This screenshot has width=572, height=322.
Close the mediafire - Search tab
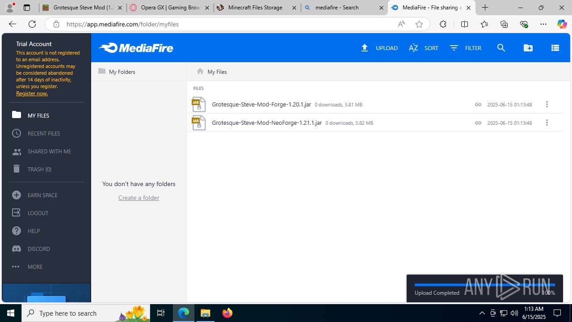coord(381,8)
